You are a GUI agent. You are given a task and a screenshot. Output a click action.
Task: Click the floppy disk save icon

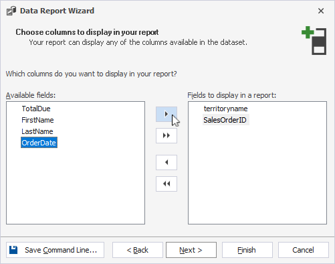[13, 250]
